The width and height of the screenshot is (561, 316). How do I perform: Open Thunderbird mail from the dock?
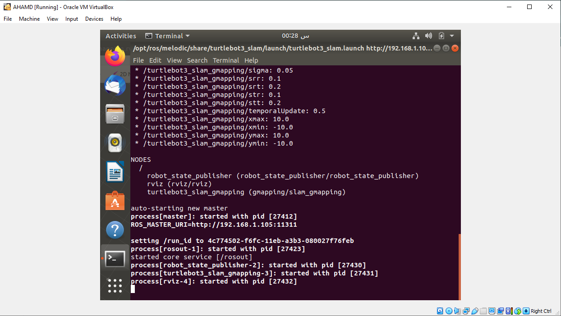coord(115,85)
